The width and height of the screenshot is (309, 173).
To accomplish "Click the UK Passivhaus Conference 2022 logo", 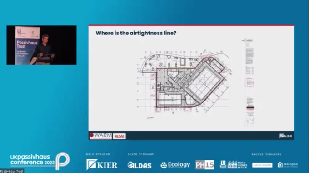I will pos(40,161).
